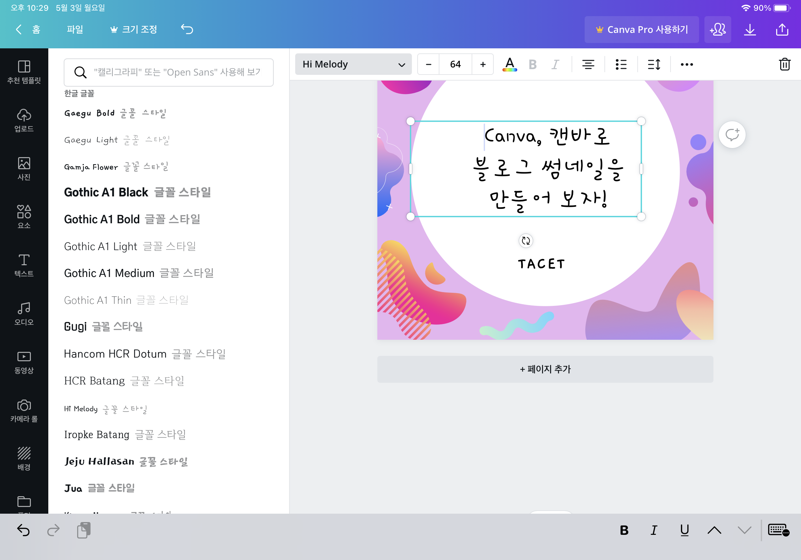Open the collaborator invite icon
The height and width of the screenshot is (560, 801).
pyautogui.click(x=717, y=30)
